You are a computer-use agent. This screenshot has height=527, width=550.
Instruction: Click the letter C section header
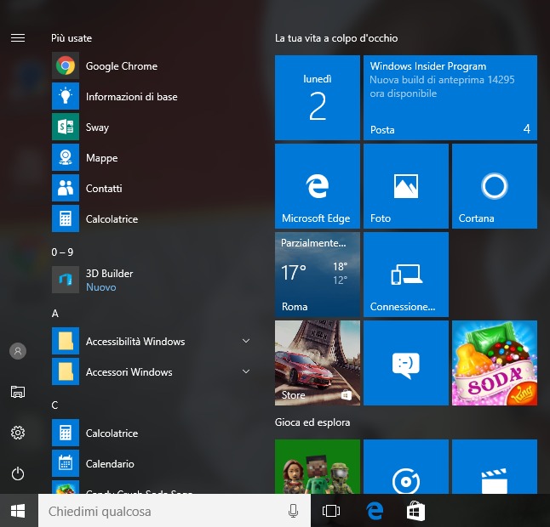(54, 405)
